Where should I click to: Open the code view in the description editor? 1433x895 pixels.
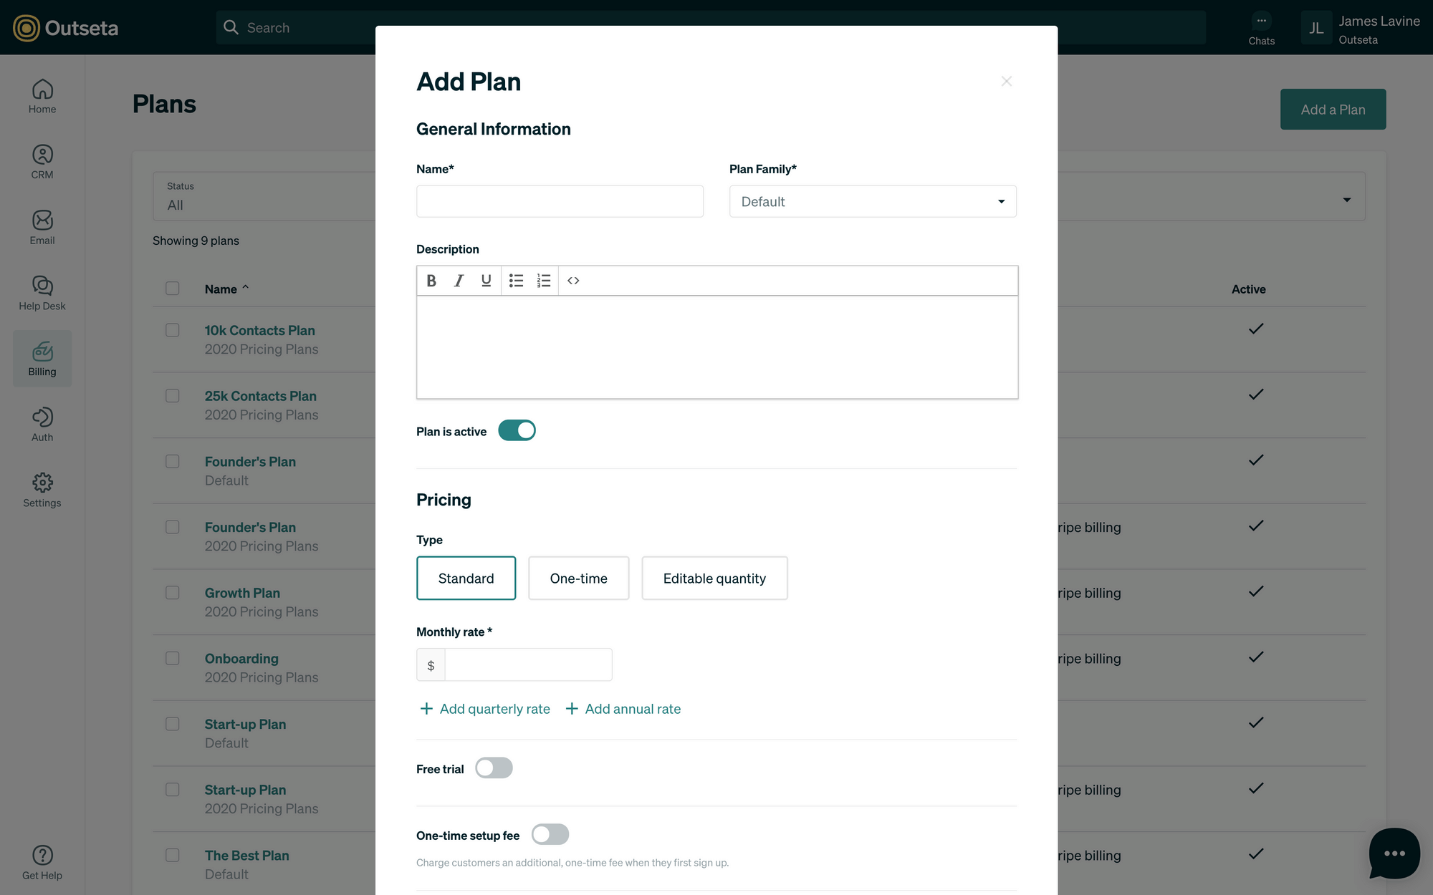click(x=573, y=280)
